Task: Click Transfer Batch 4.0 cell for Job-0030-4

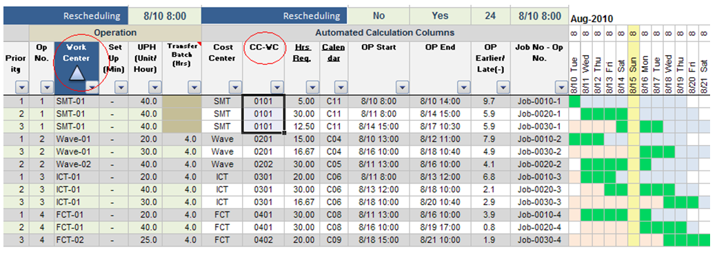Action: click(x=182, y=240)
